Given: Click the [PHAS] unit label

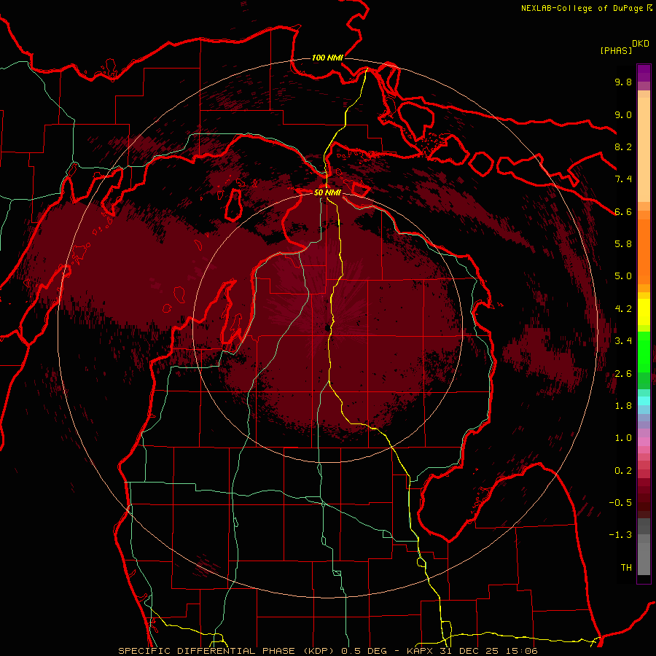Looking at the screenshot, I should [616, 51].
